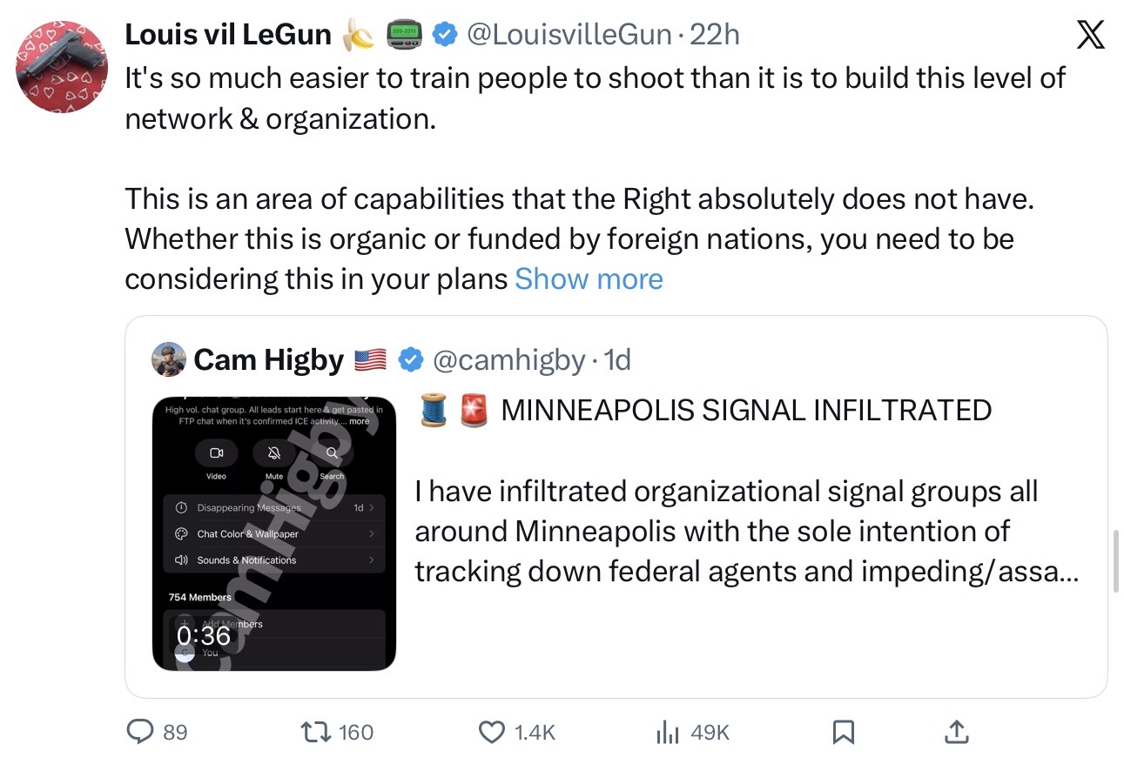The image size is (1124, 771).
Task: Open Cam Higby display name
Action: [268, 359]
